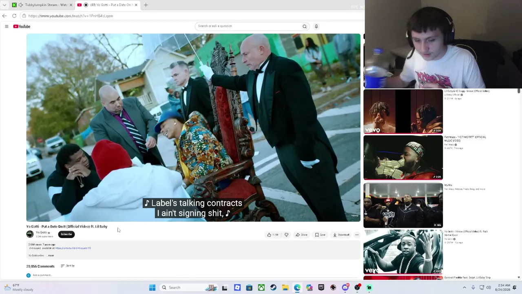
Task: Subscribe to the Yo Gotti channel
Action: click(66, 234)
